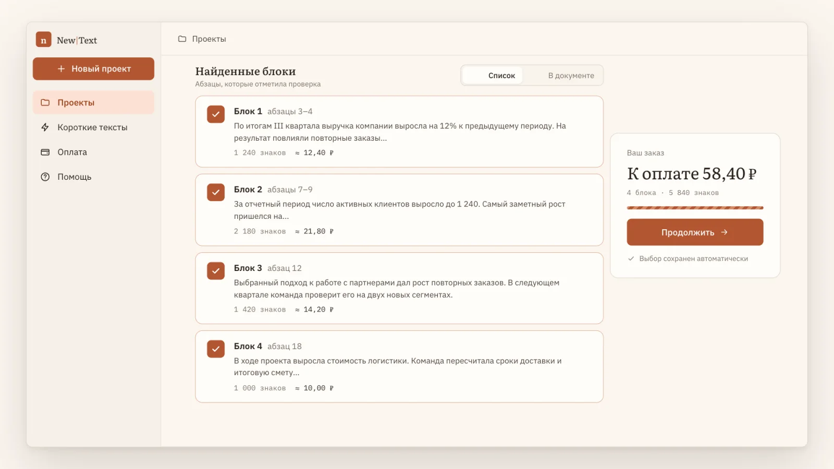Click the Блок 2 title
Screen dimensions: 834x469
click(x=248, y=190)
